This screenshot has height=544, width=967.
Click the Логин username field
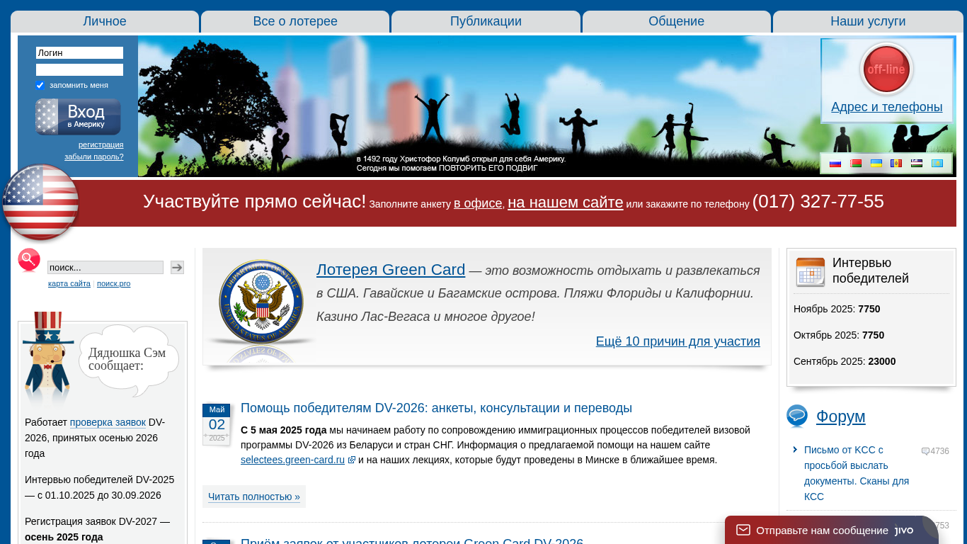79,53
